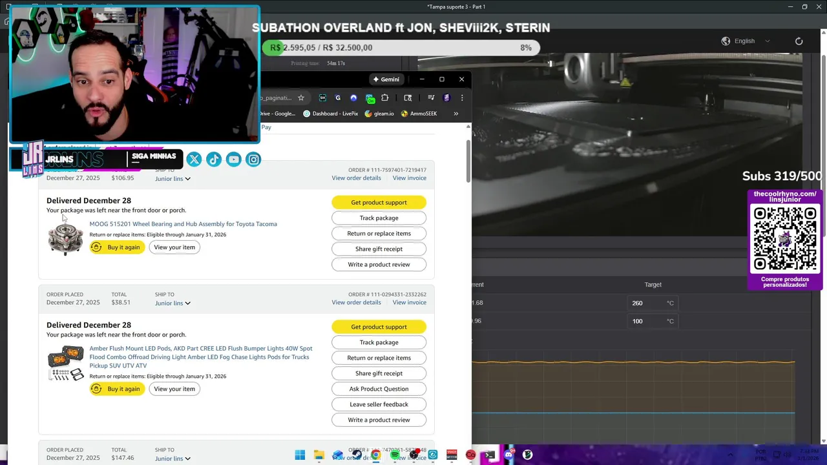Click the amber LED pods product thumbnail
Image resolution: width=827 pixels, height=465 pixels.
(x=65, y=363)
